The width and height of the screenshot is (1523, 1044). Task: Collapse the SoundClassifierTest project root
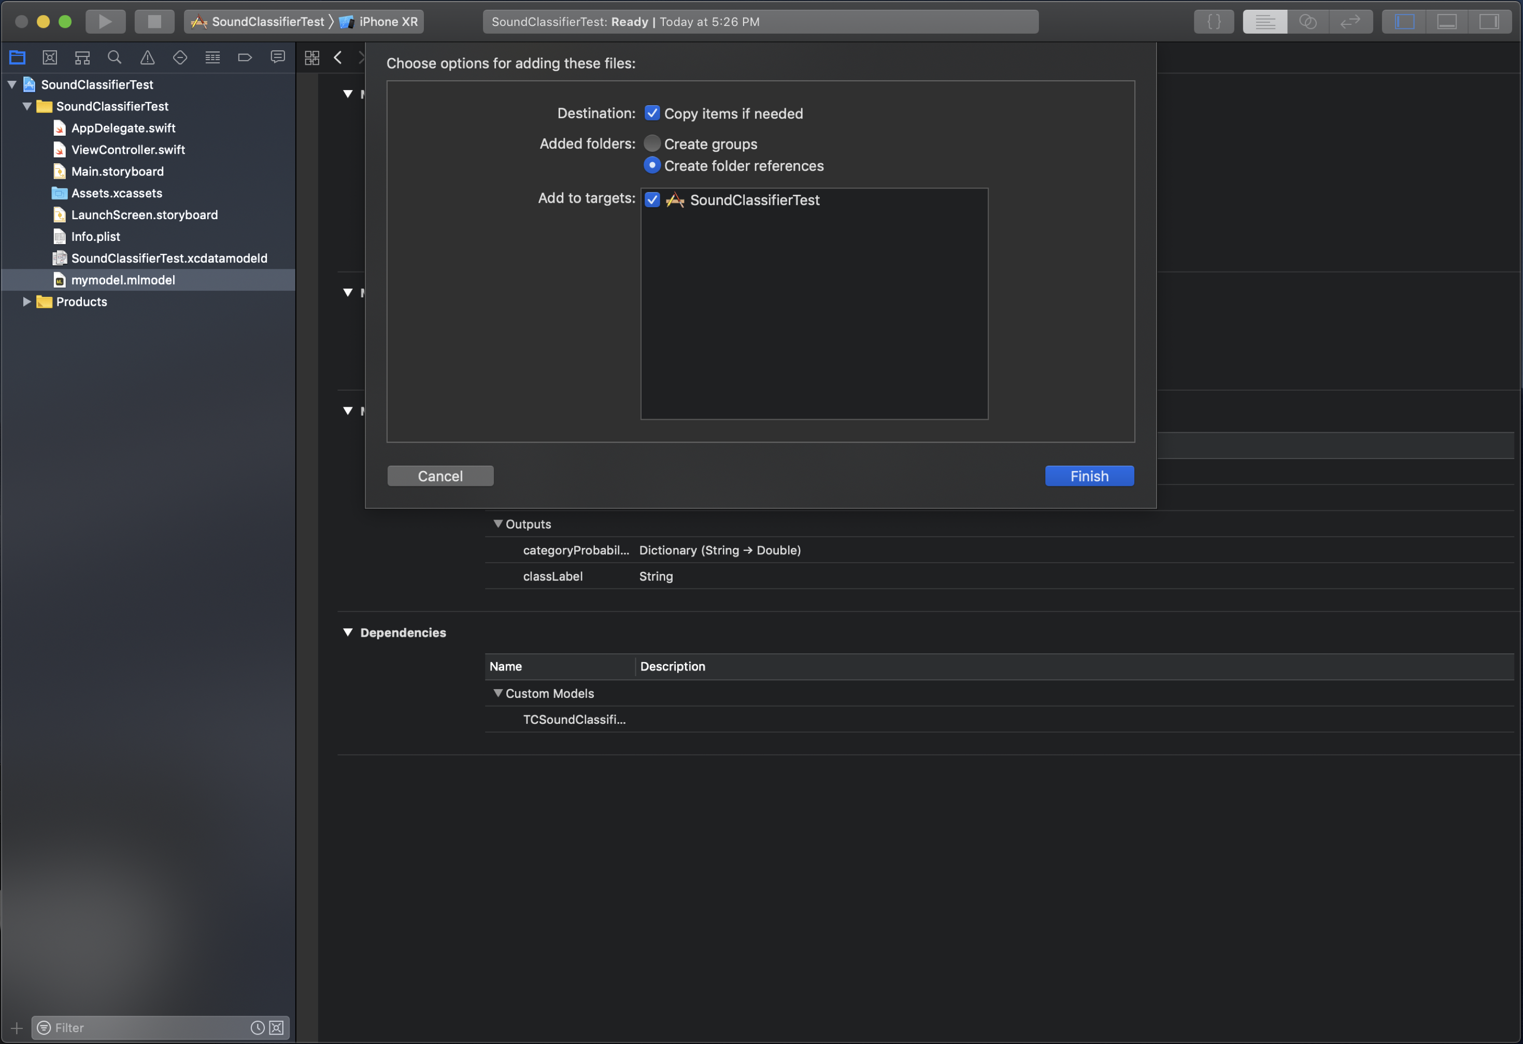coord(12,84)
